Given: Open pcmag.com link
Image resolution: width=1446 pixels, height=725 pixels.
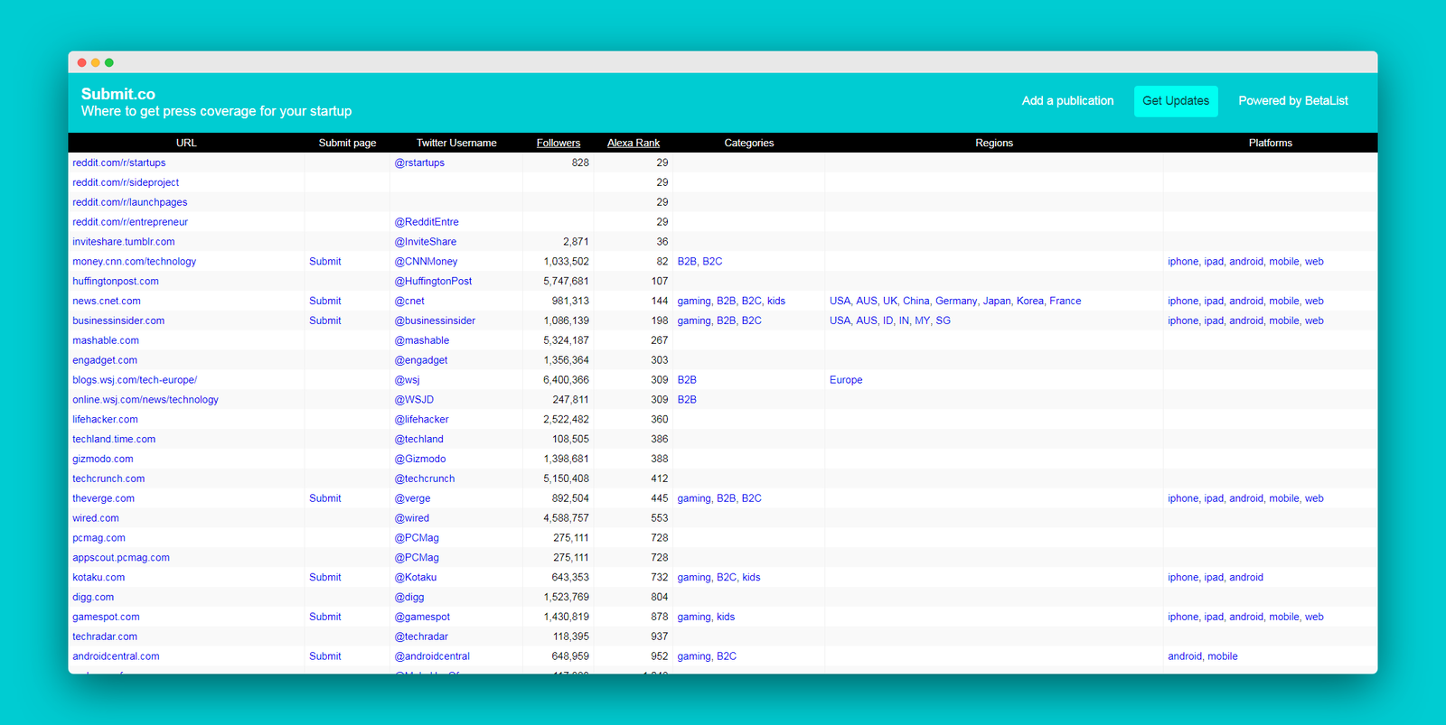Looking at the screenshot, I should (99, 538).
